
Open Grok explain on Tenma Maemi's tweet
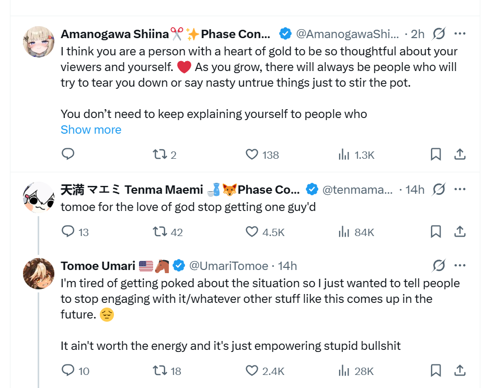(439, 190)
